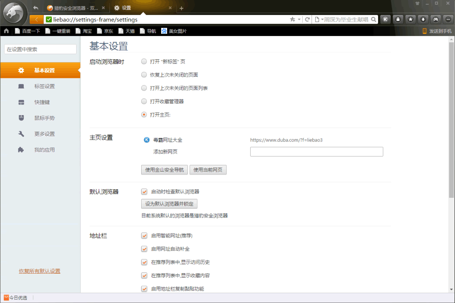Screen dimensions: 455x303
Task: Select 恢复上次未关闭的页面 radio button
Action: click(144, 75)
